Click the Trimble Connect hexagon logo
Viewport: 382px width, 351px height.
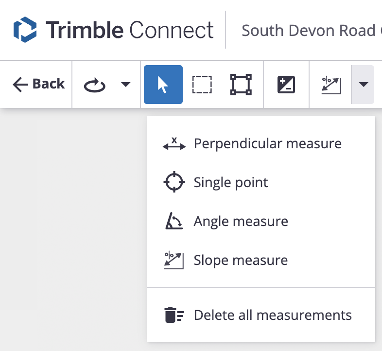(x=25, y=30)
